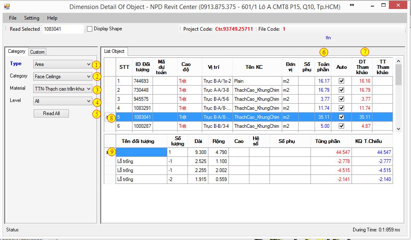Select the cell with ID 1083291
Viewport: 411px width, 240px height.
142,108
